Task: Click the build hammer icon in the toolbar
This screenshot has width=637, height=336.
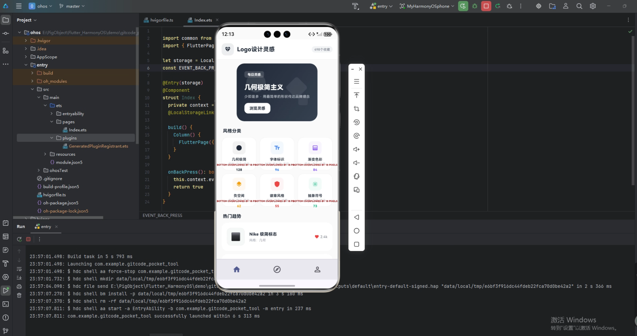Action: 355,6
